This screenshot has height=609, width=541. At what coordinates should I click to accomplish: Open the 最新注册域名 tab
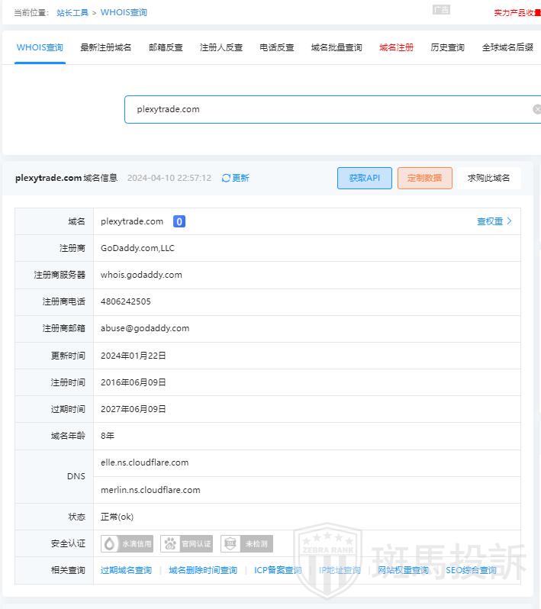(106, 47)
